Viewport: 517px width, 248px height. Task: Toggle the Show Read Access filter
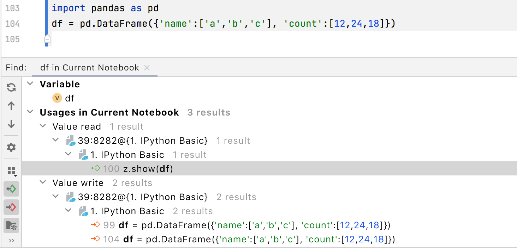11,189
